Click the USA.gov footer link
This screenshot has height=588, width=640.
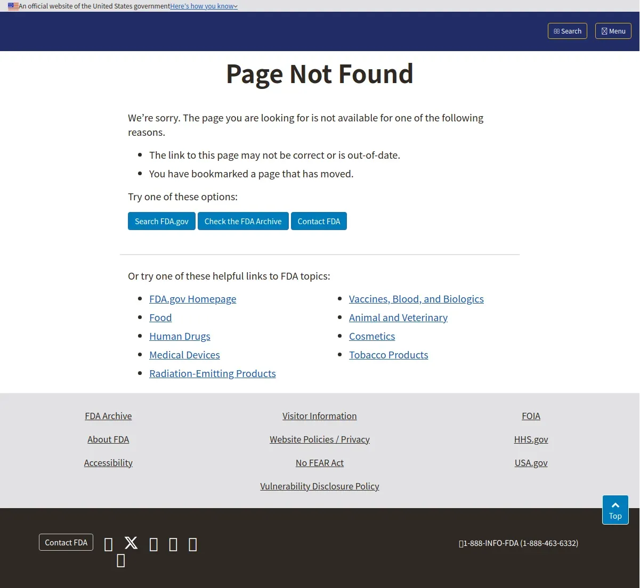[531, 463]
